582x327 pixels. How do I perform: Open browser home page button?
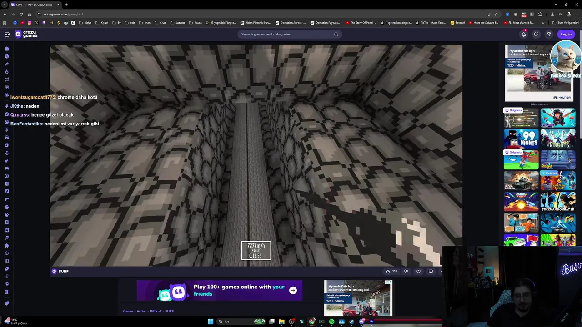point(30,14)
